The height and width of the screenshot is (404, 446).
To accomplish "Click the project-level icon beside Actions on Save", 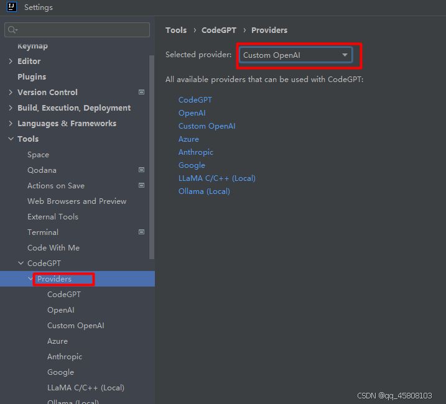I will point(141,185).
